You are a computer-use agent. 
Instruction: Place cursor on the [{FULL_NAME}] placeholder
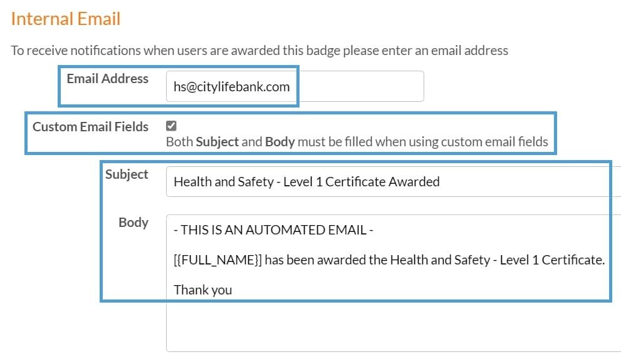[x=217, y=260]
